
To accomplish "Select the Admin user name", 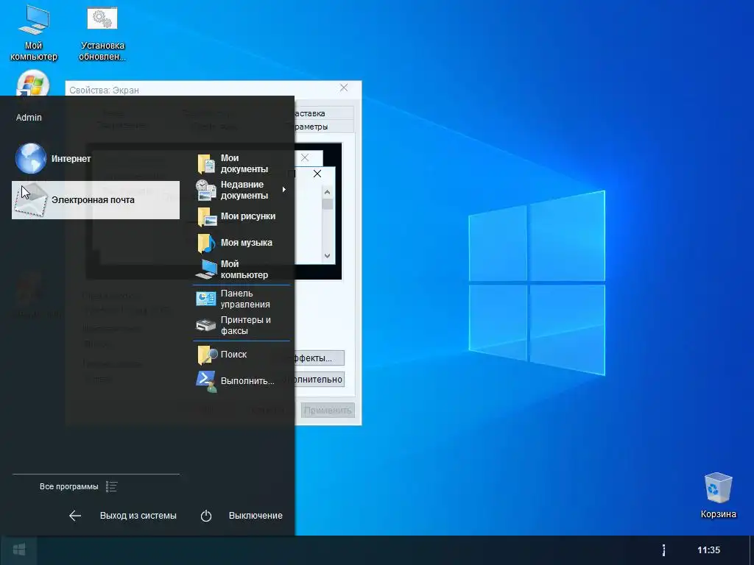I will 29,117.
